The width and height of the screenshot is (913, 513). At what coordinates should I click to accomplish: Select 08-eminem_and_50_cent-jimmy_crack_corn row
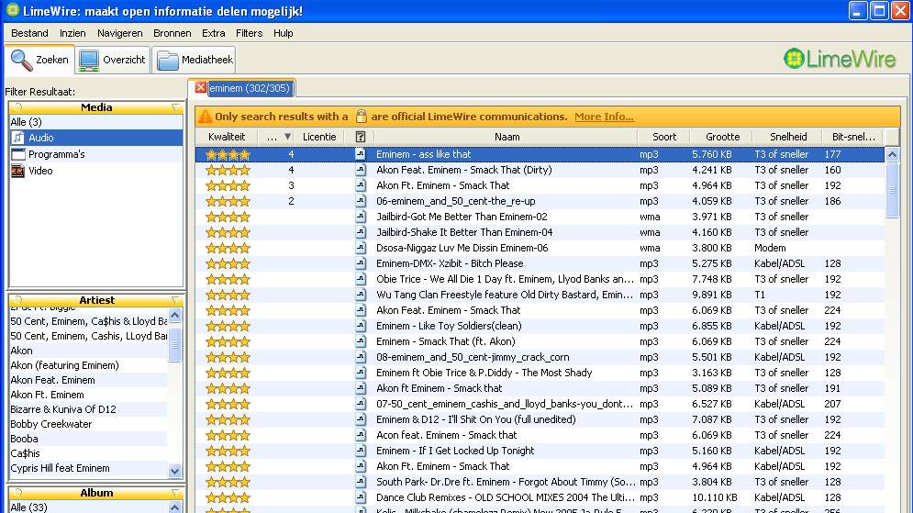point(540,357)
